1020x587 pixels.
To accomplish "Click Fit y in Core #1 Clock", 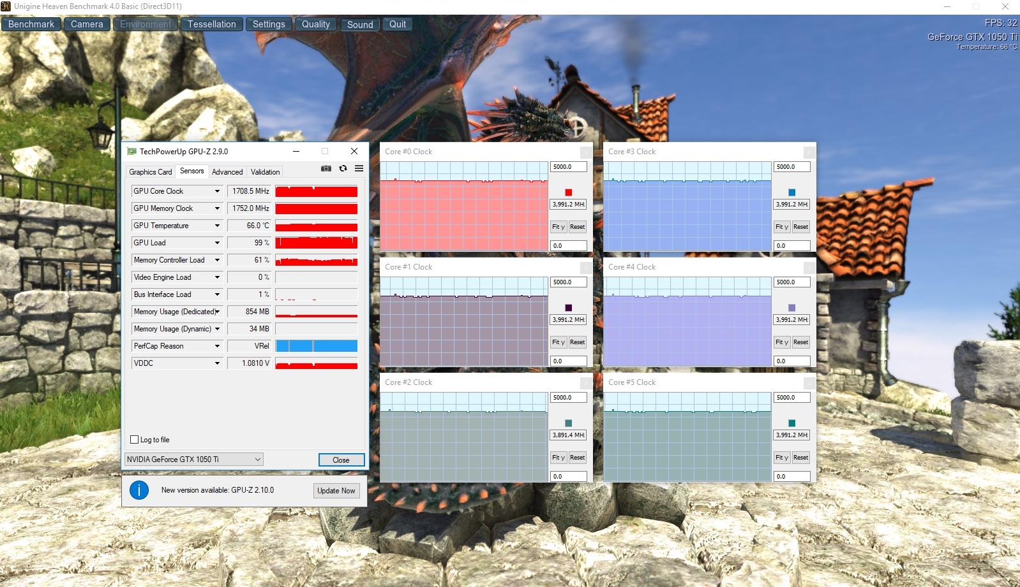I will pos(559,342).
